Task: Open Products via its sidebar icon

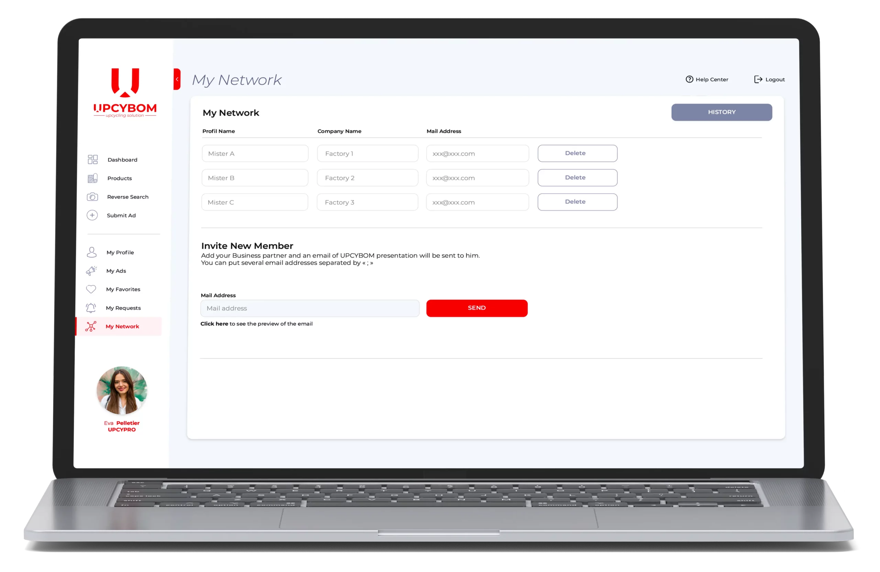Action: coord(92,178)
